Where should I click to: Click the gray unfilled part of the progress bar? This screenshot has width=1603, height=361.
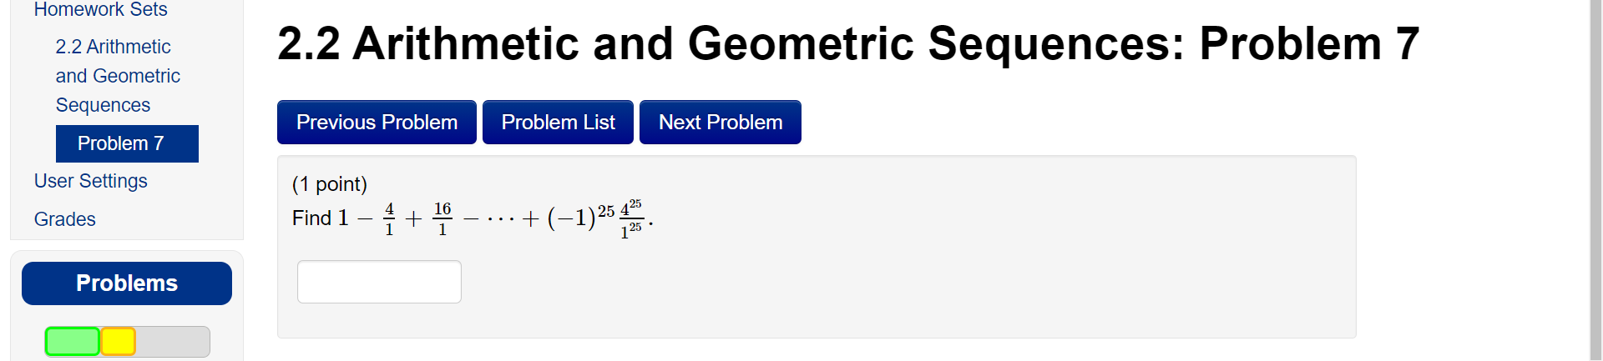click(173, 342)
